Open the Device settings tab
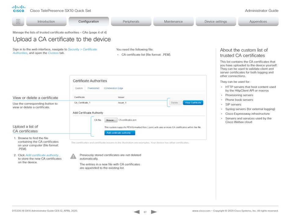 pos(216,21)
